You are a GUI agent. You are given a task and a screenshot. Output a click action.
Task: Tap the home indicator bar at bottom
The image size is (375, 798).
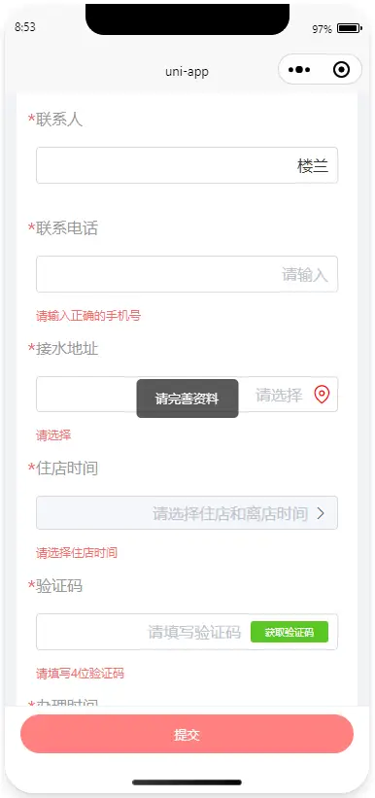tap(187, 782)
